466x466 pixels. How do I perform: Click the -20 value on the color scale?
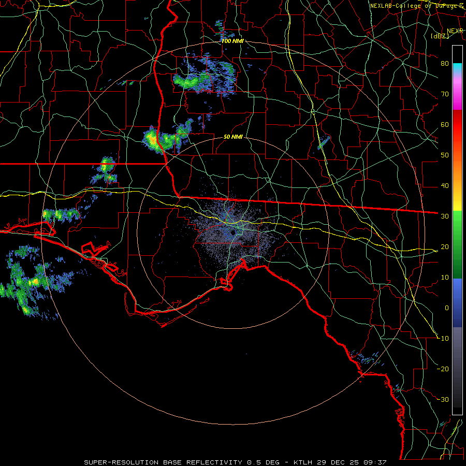point(443,369)
